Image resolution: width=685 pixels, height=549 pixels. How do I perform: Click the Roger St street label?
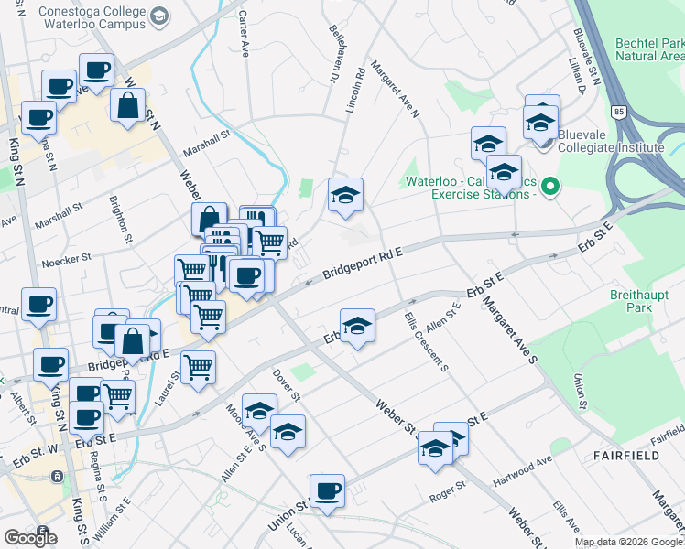(x=447, y=492)
